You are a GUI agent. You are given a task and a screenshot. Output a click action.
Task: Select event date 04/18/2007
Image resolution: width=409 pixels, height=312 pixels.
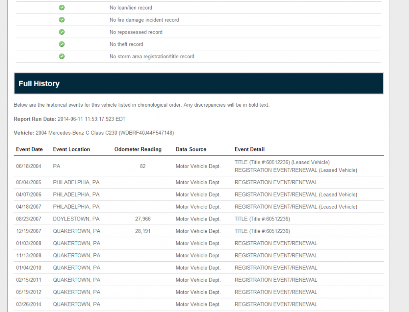[29, 207]
